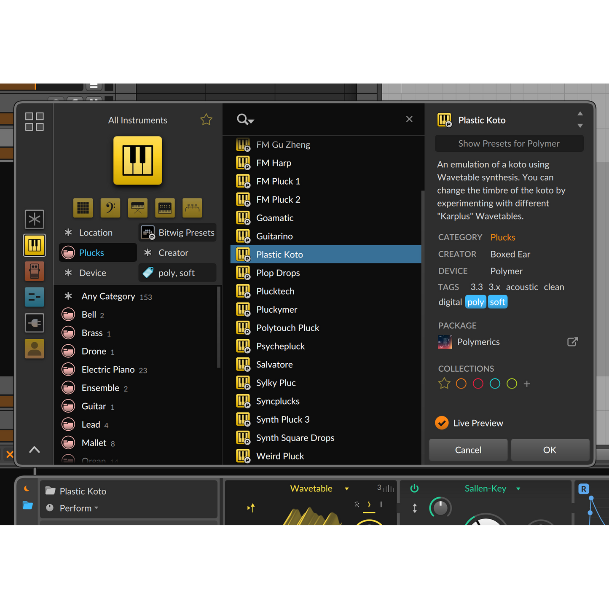This screenshot has height=609, width=609.
Task: Select the keyboard instrument type icon
Action: pos(137,208)
